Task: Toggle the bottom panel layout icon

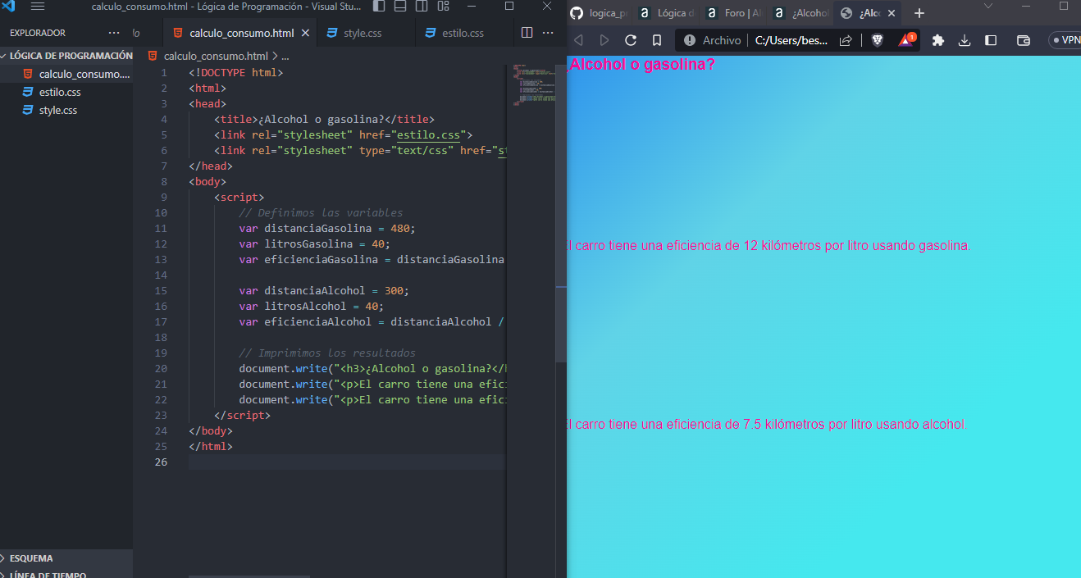Action: click(400, 7)
